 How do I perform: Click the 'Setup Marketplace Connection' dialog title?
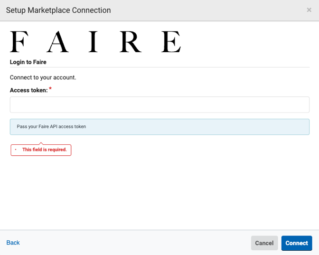58,10
